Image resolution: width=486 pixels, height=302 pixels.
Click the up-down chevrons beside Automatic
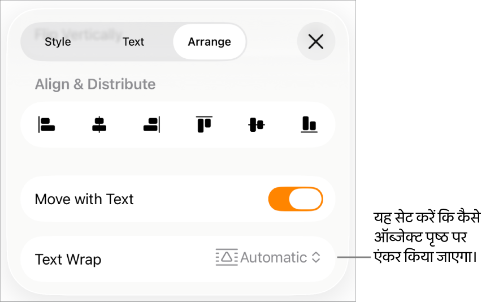click(316, 257)
